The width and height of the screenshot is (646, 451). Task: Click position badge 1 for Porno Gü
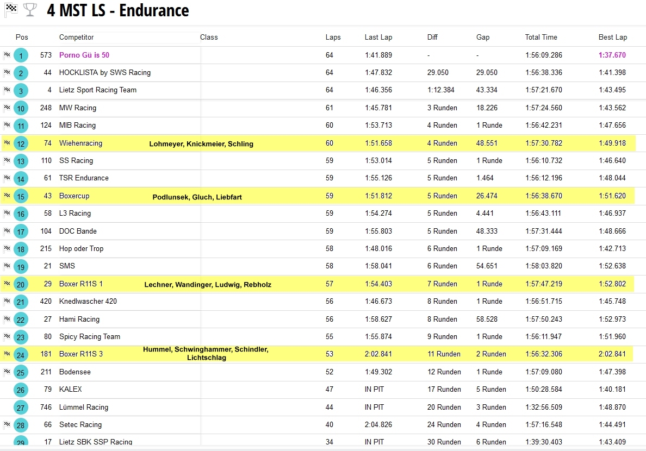click(x=21, y=55)
